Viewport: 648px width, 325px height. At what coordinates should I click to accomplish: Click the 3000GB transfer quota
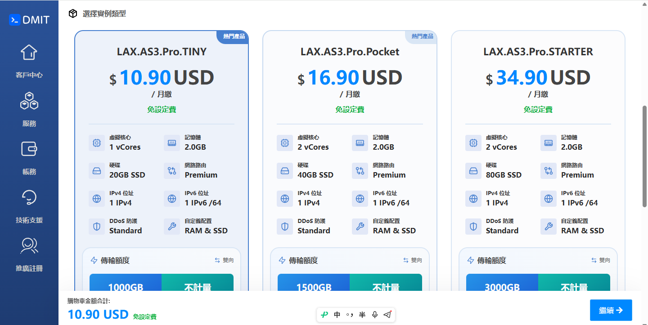pos(502,287)
